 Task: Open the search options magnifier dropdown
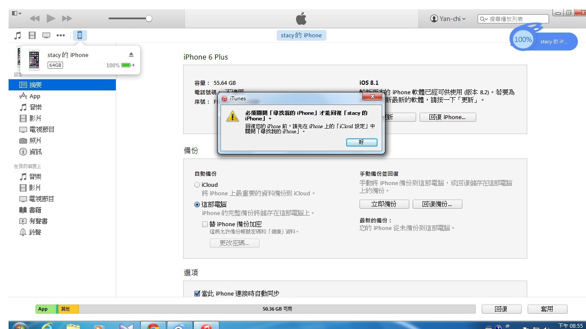pyautogui.click(x=483, y=19)
